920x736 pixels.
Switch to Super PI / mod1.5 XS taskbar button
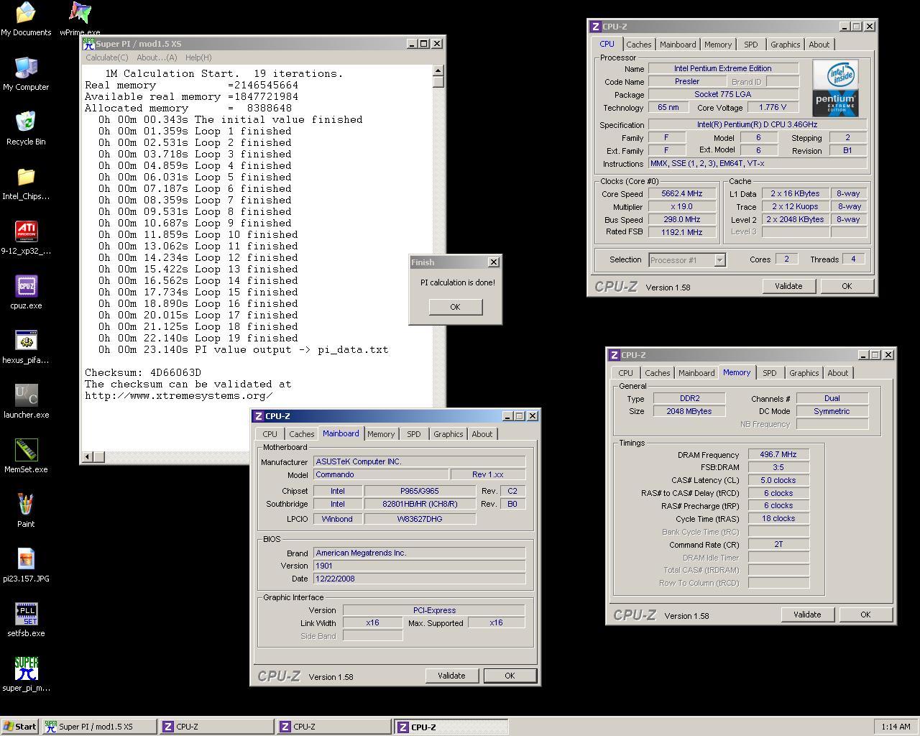(x=99, y=727)
